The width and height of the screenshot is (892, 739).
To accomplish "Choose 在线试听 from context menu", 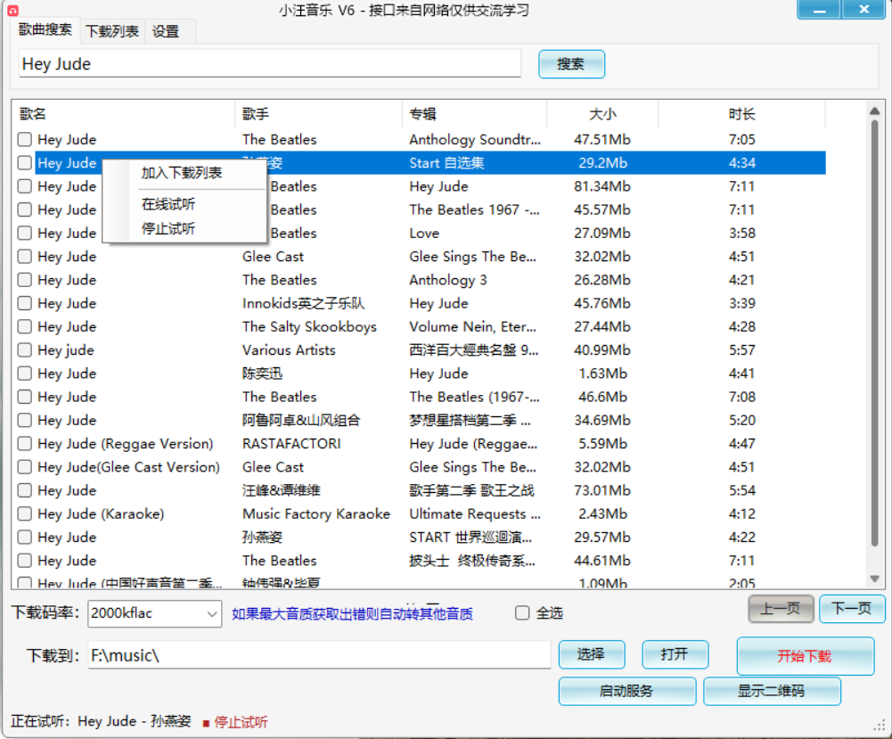I will pos(168,204).
